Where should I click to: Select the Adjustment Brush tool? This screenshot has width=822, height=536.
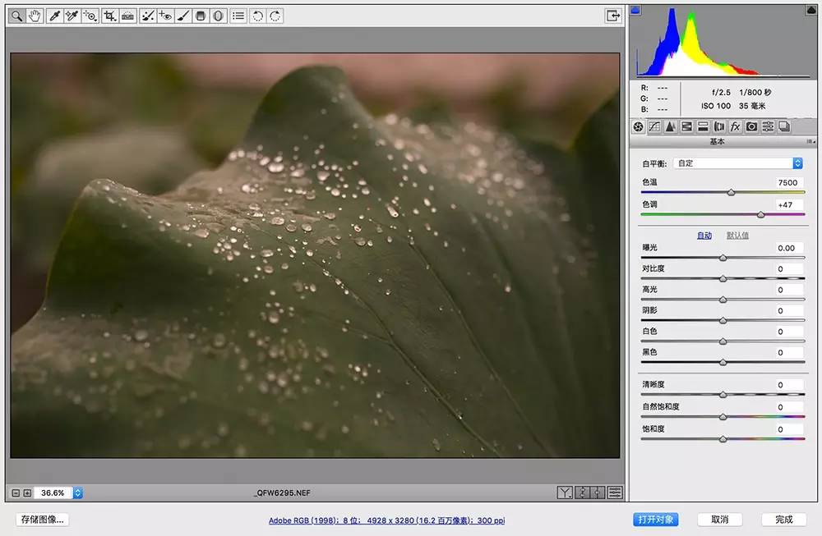click(183, 16)
